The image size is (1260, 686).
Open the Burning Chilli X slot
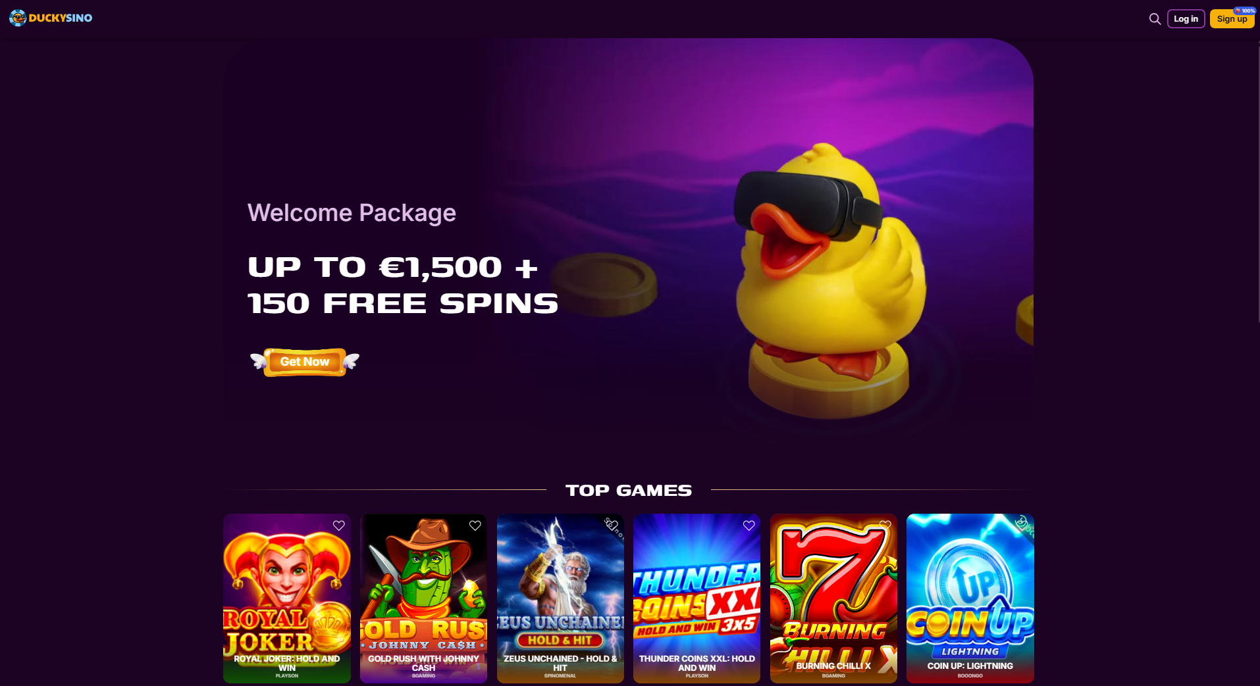pyautogui.click(x=833, y=599)
